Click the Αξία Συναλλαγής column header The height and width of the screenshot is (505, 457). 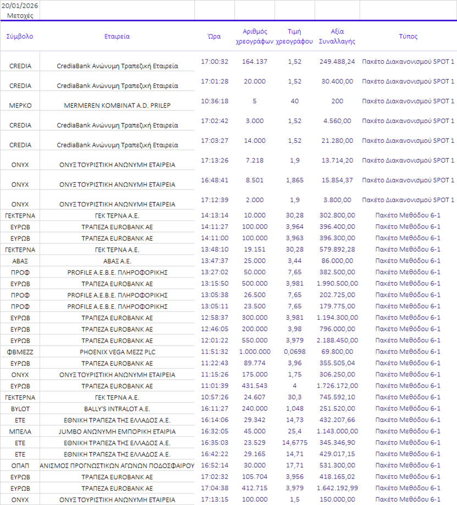337,36
